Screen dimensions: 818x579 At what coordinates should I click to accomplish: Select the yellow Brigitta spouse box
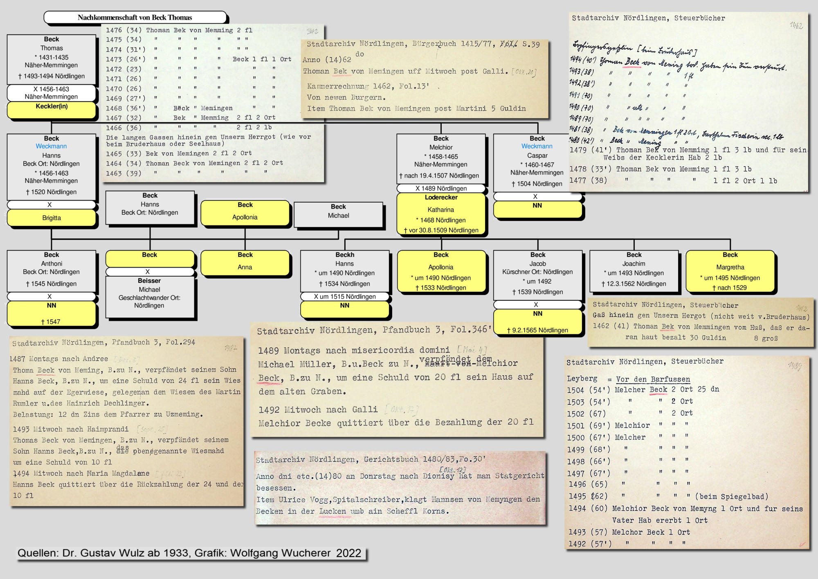52,218
